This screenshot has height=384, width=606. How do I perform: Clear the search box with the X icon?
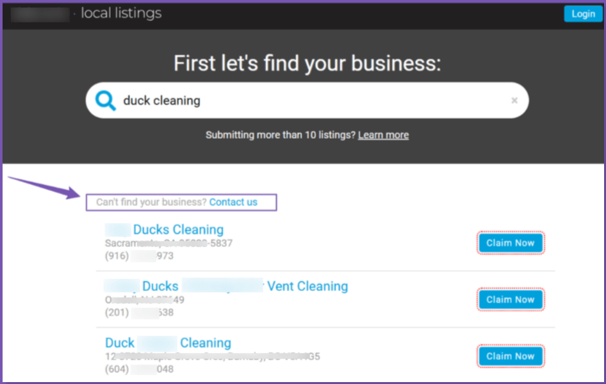514,100
